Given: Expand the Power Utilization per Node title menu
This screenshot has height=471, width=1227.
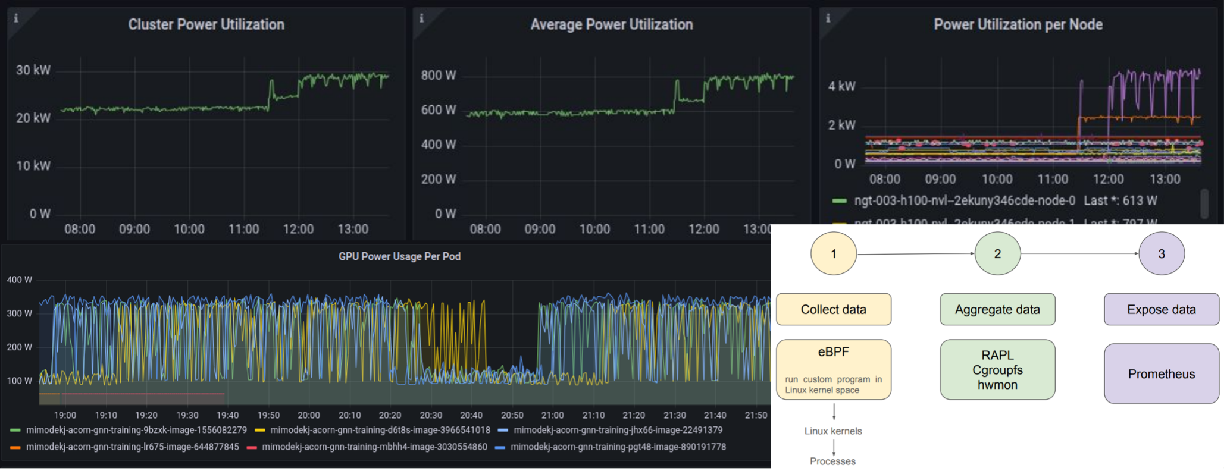Looking at the screenshot, I should click(1018, 24).
